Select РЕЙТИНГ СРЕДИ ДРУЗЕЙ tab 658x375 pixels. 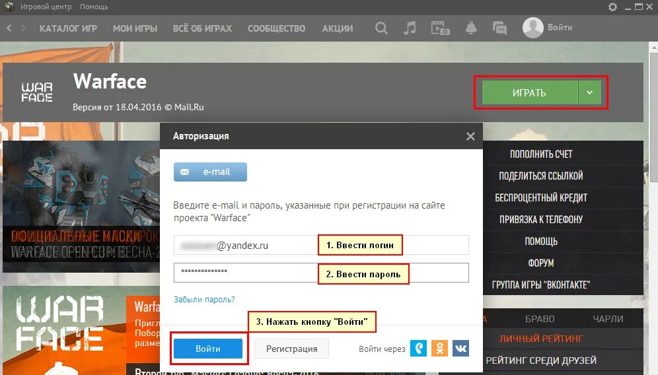(x=541, y=360)
